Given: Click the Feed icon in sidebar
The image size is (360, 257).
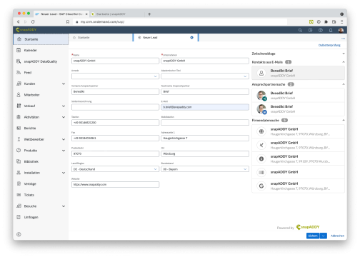Looking at the screenshot, I should [19, 72].
